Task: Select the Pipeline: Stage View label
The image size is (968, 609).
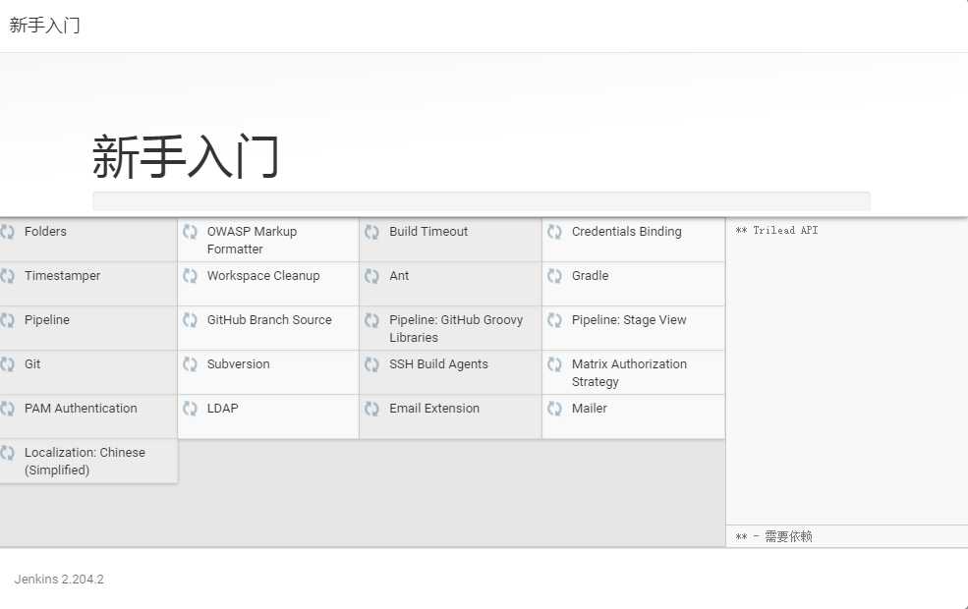Action: click(x=629, y=320)
